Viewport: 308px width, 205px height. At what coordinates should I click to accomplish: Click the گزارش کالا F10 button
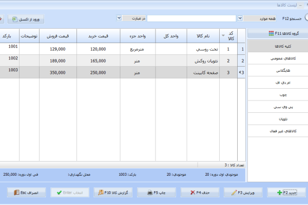(x=113, y=193)
